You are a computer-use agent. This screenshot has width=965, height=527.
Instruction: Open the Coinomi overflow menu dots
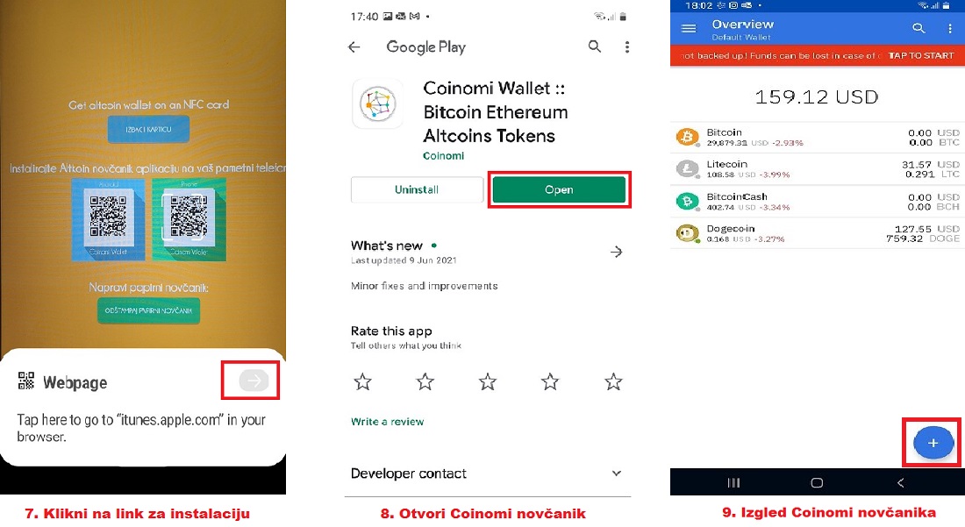[950, 28]
